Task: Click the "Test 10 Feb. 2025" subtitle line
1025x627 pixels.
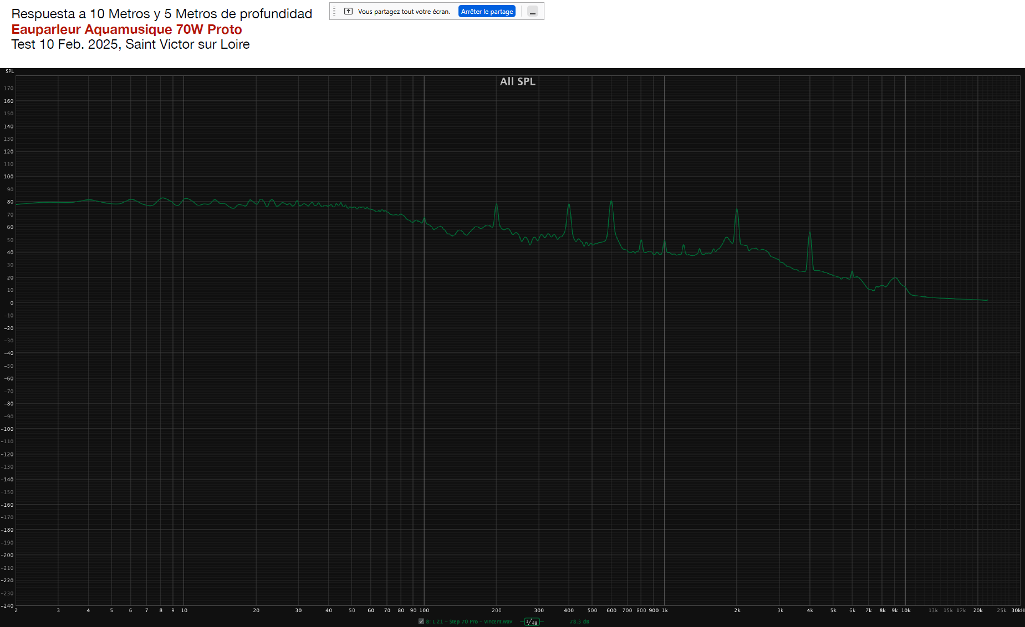Action: click(x=130, y=44)
